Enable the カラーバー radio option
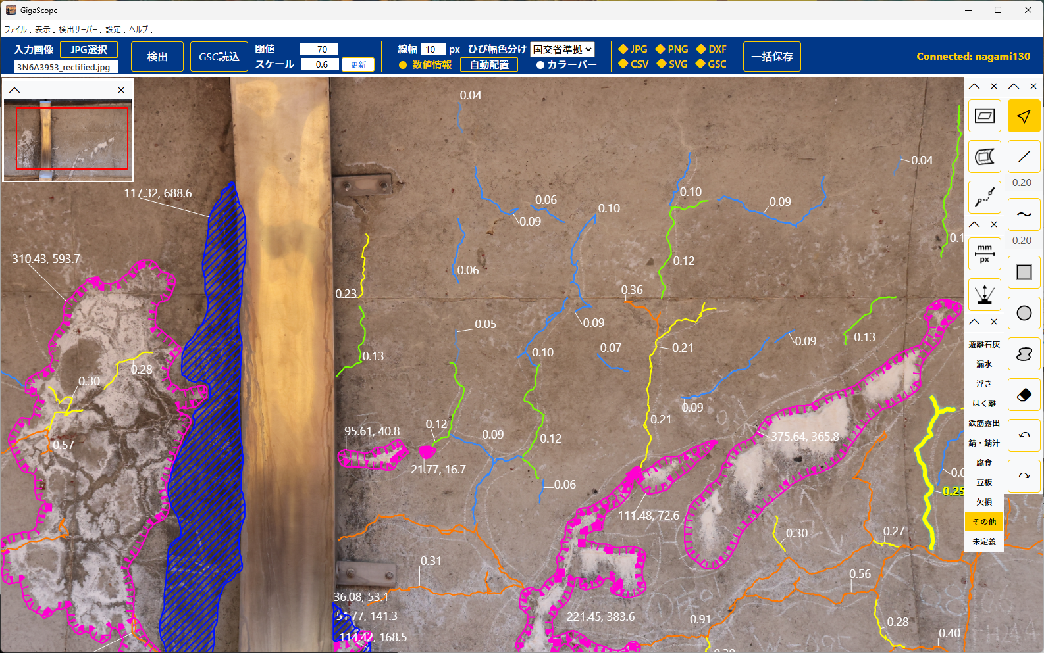Image resolution: width=1044 pixels, height=653 pixels. click(540, 65)
